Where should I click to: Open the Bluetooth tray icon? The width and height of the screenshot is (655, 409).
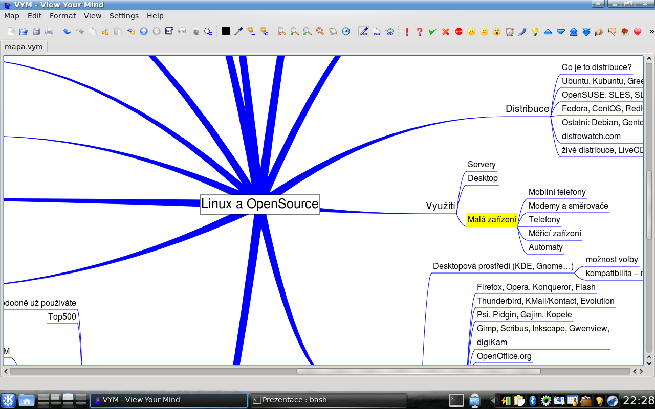point(532,401)
